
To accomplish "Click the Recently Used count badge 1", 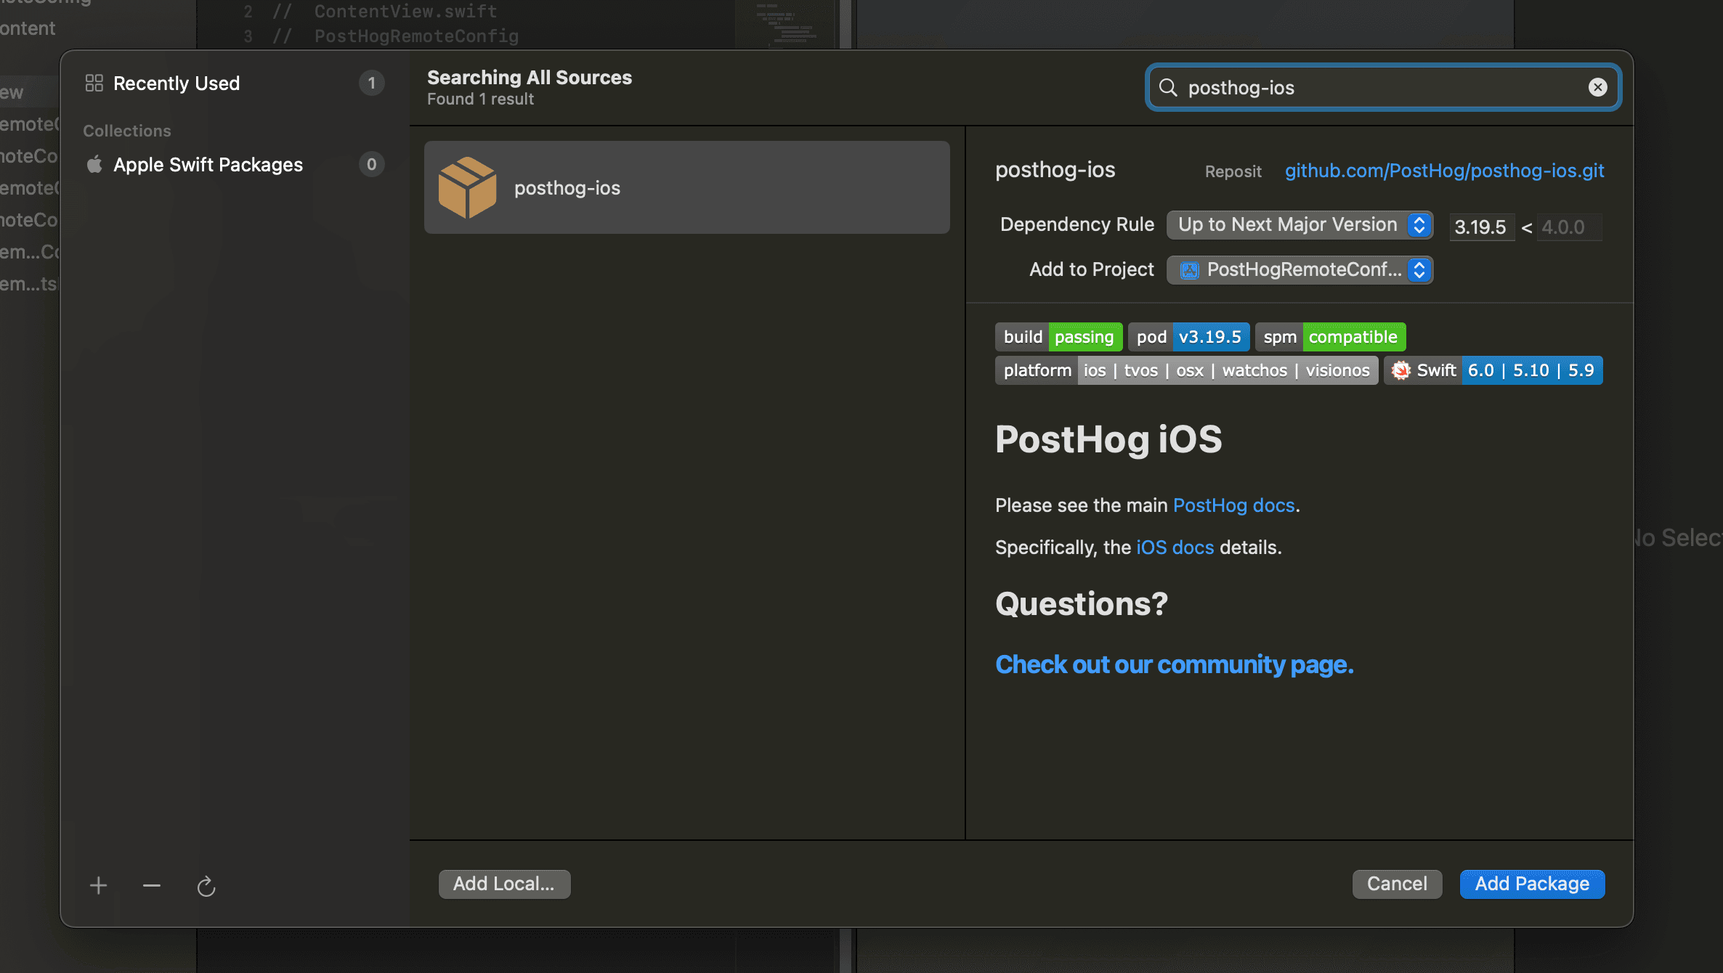I will click(x=371, y=83).
